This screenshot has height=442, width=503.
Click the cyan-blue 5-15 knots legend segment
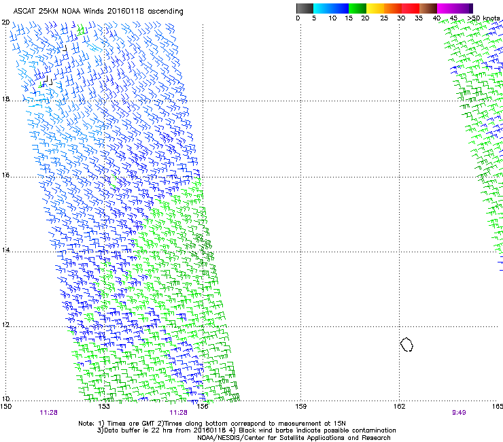coord(331,8)
